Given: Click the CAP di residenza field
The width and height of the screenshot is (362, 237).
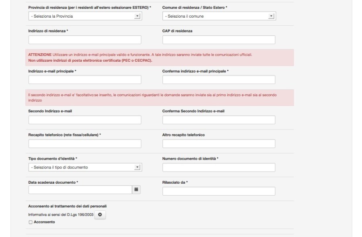Looking at the screenshot, I should tap(218, 40).
